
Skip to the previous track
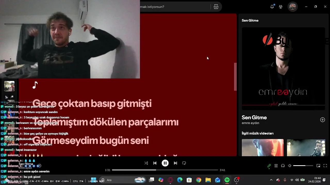pos(155,163)
